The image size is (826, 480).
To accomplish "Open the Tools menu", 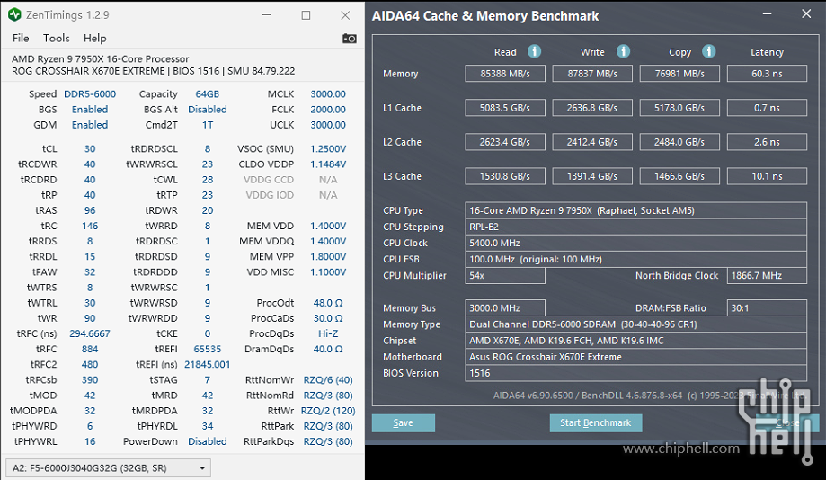I will (x=57, y=38).
